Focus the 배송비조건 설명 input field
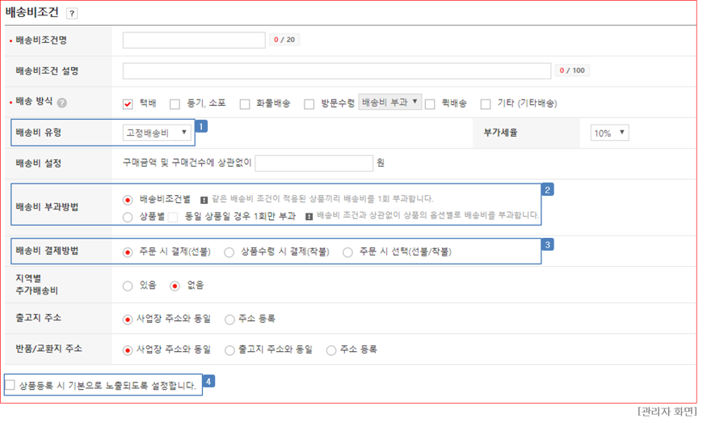This screenshot has height=423, width=707. (x=337, y=71)
